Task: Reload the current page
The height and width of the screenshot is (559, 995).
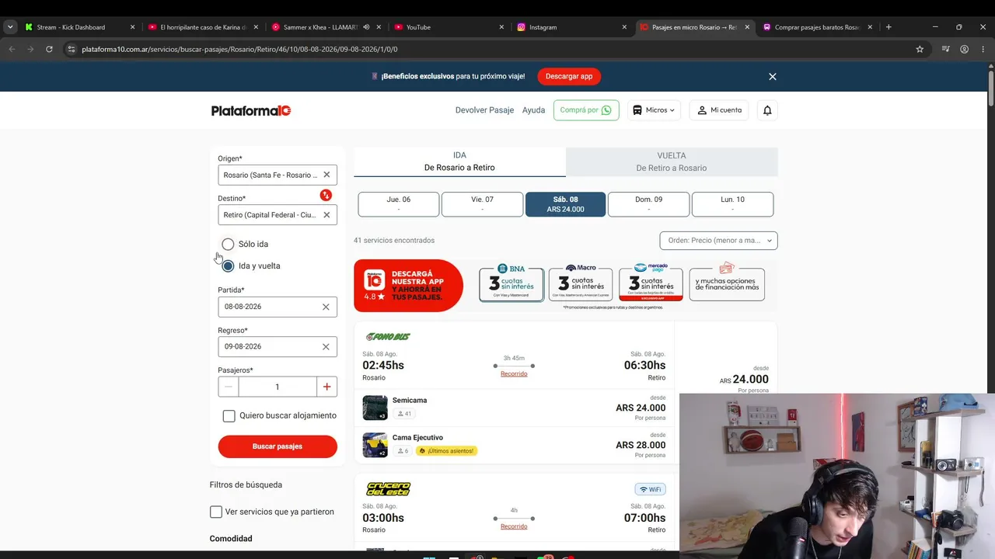Action: tap(49, 49)
